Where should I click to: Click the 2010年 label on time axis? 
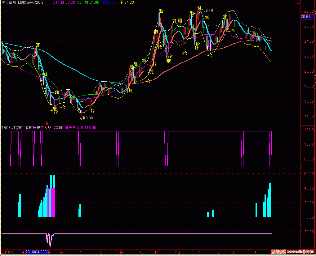click(8, 252)
